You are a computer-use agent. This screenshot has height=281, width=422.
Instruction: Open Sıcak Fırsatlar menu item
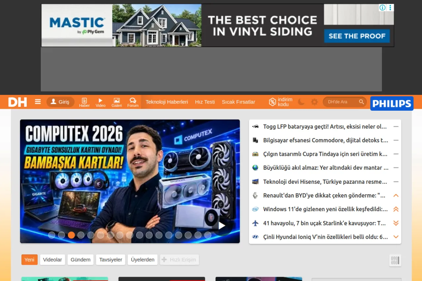(x=238, y=102)
